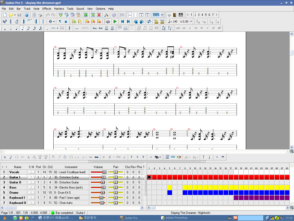Toggle Solo on the Vocals track
Image resolution: width=294 pixels, height=221 pixels.
coord(30,172)
